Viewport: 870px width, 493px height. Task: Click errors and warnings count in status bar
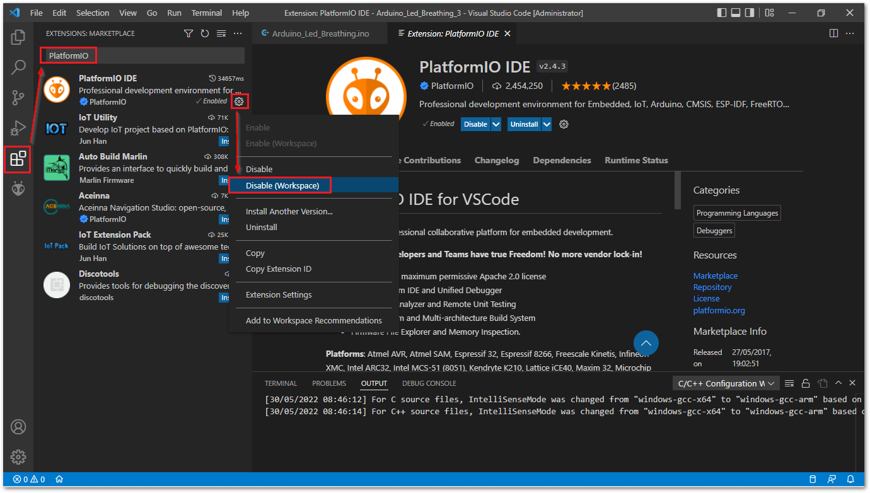tap(29, 479)
